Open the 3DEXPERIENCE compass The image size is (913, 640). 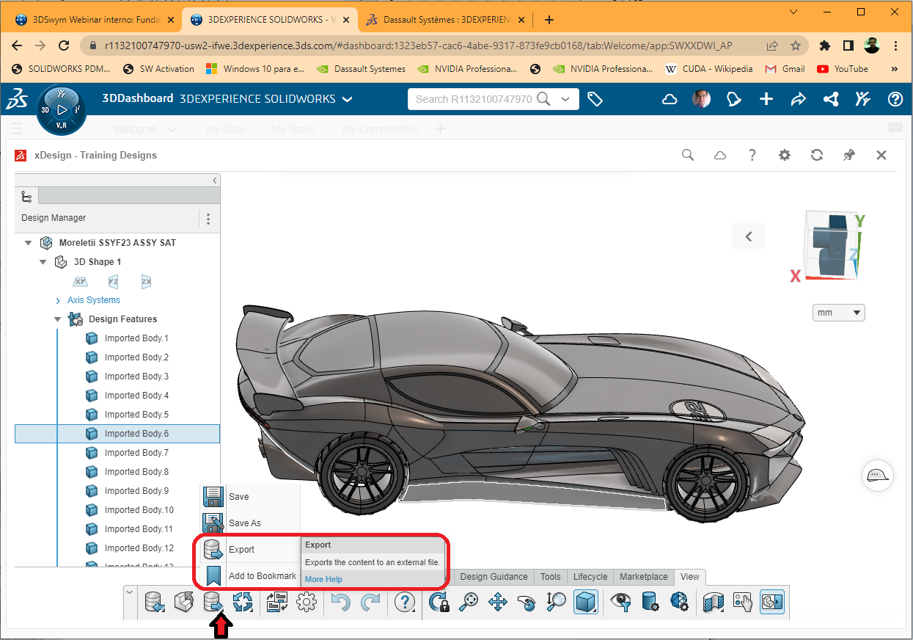pos(62,109)
